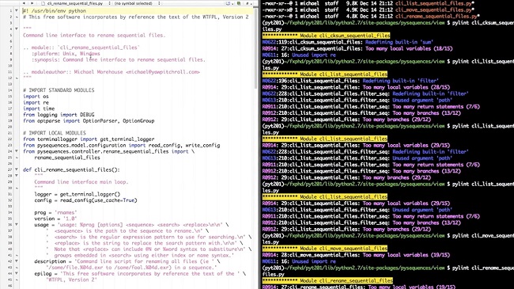
Task: Click the document icon beside cli_rename_sequential_files.py
Action: click(43, 3)
